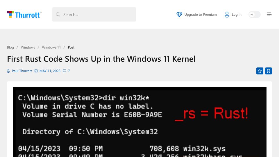Favorite the post with star button

[260, 71]
